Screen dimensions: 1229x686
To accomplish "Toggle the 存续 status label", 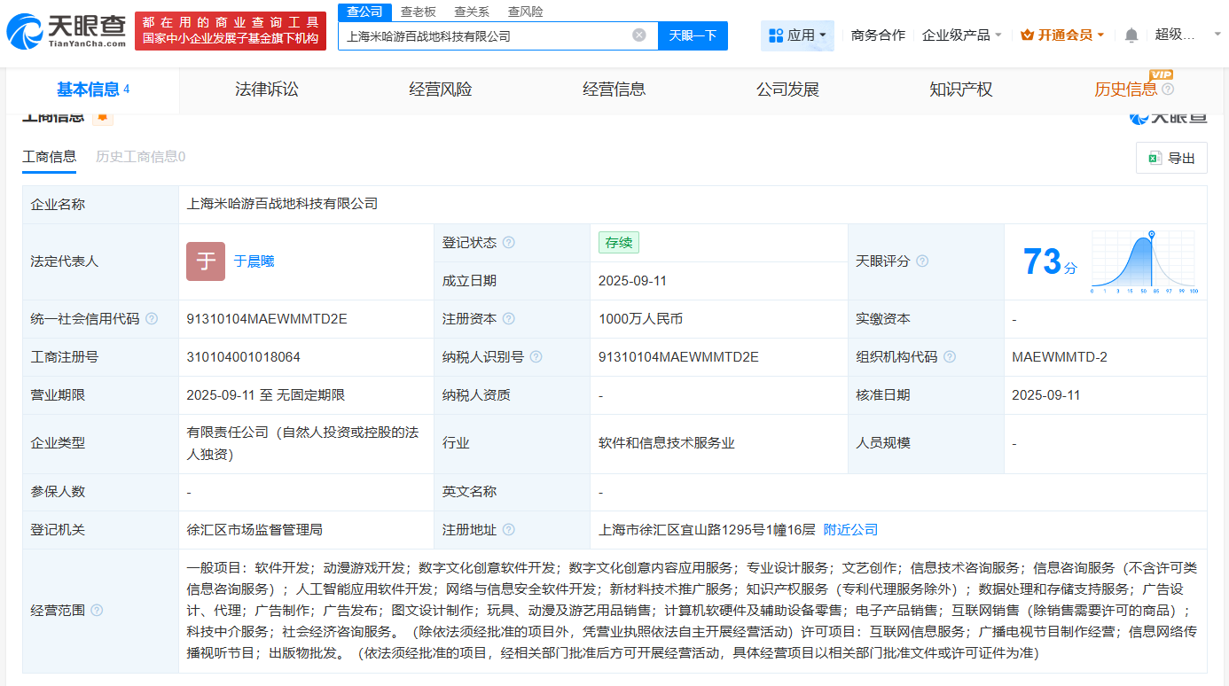I will point(618,242).
